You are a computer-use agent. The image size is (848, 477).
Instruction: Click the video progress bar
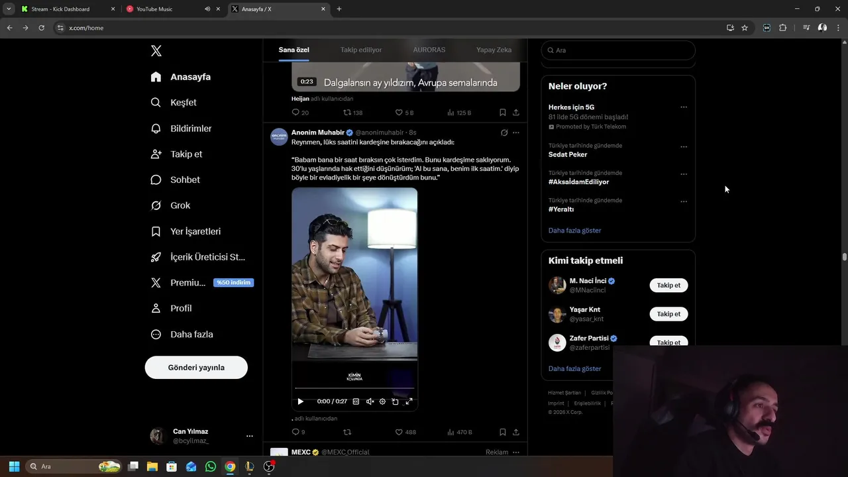coord(354,388)
